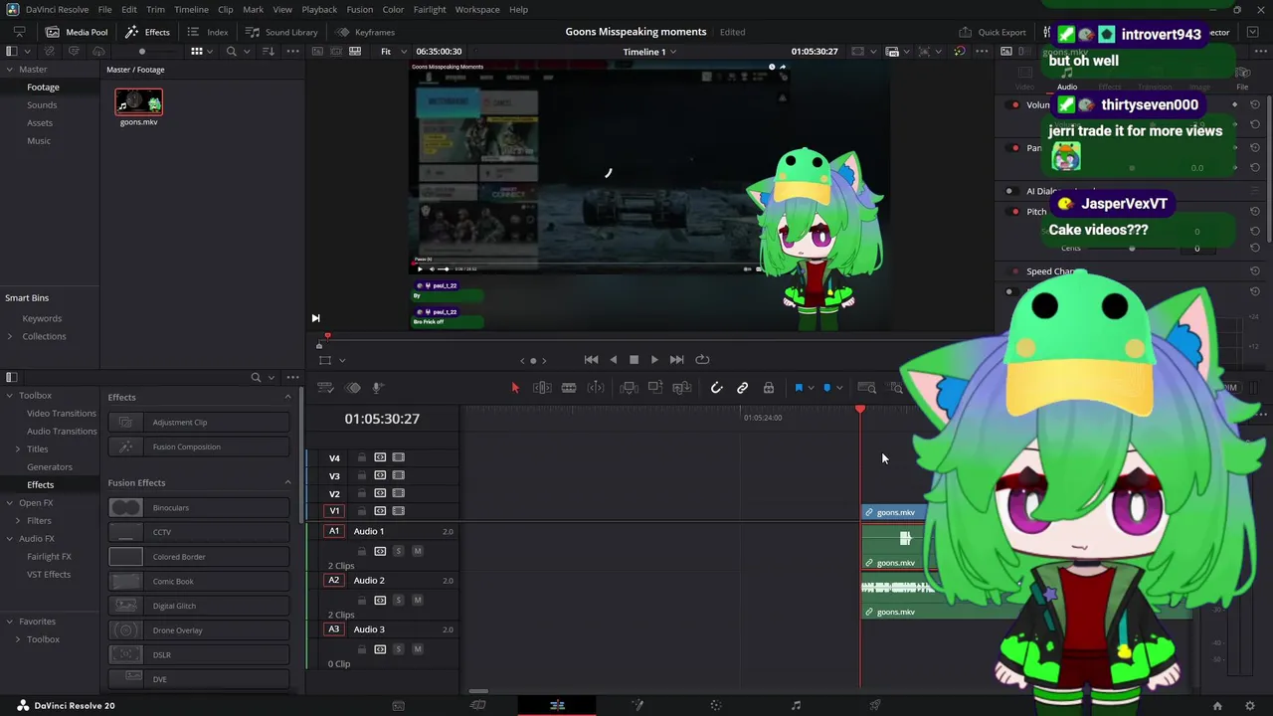Image resolution: width=1273 pixels, height=716 pixels.
Task: Open the File menu
Action: click(104, 9)
